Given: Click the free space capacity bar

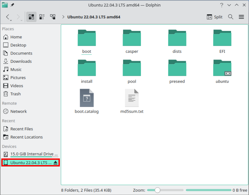Looking at the screenshot, I should point(208,190).
